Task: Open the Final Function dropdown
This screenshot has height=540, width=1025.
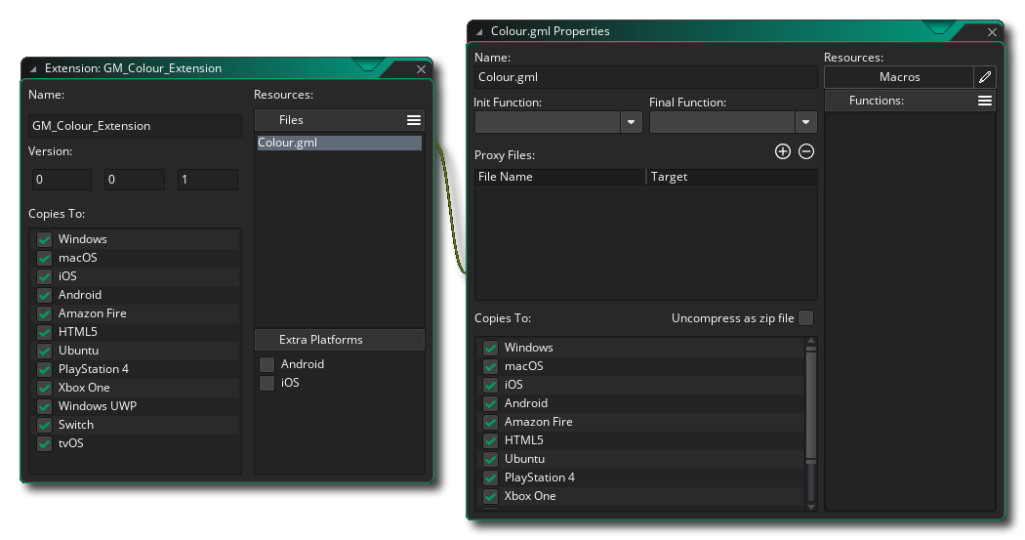Action: (805, 122)
